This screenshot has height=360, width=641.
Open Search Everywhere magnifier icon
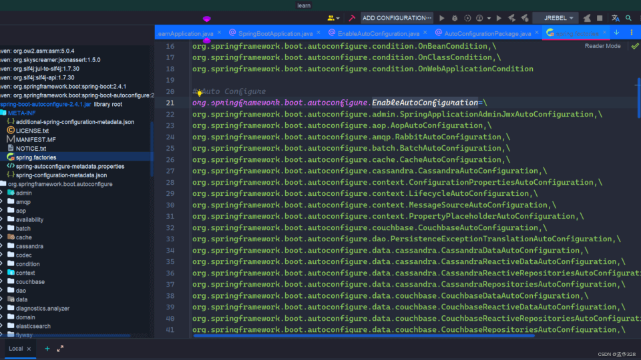tap(628, 18)
